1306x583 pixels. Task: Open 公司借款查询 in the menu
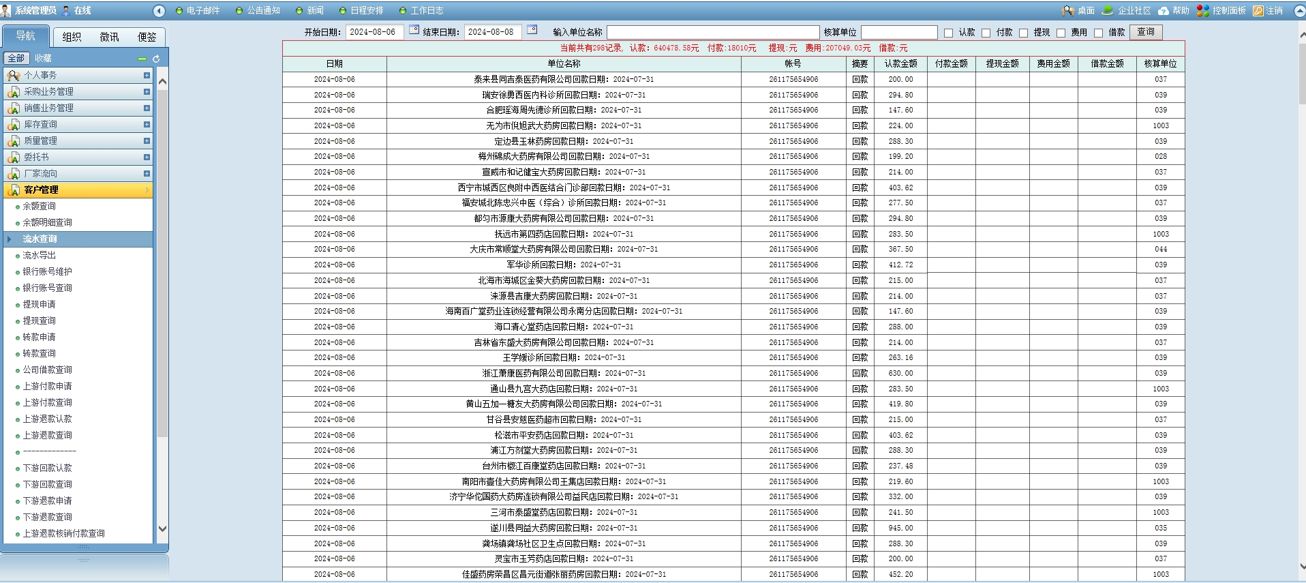[48, 370]
